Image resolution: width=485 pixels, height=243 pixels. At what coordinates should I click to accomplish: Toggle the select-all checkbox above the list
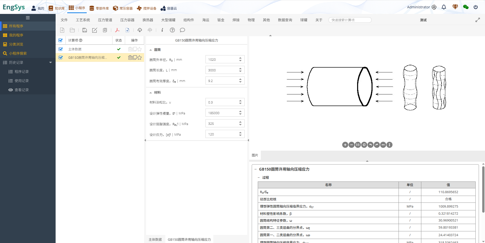61,40
